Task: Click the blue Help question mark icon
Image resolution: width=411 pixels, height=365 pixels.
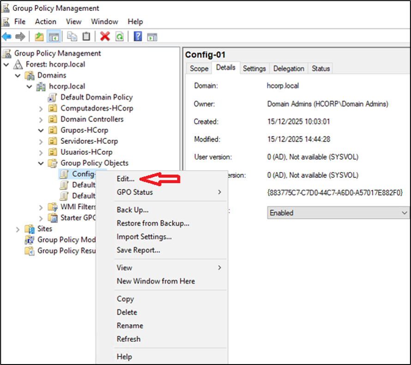Action: click(138, 36)
